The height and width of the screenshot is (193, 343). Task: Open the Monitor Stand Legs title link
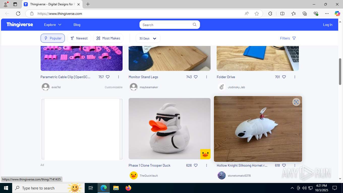[143, 77]
